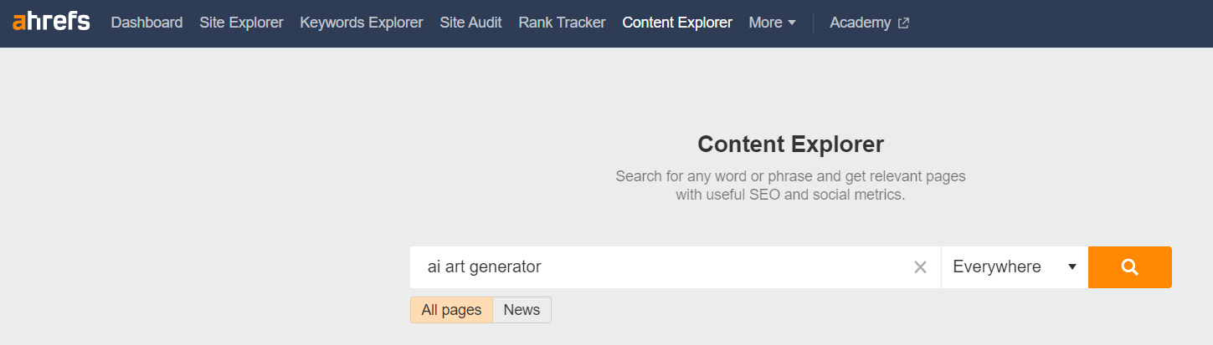The width and height of the screenshot is (1213, 345).
Task: Go to Site Explorer
Action: click(x=241, y=23)
